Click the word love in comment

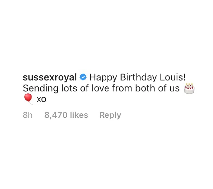coord(100,88)
